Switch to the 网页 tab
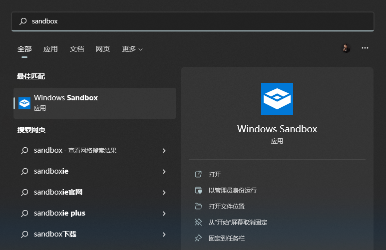Screen dimensions: 386x250 [x=103, y=49]
